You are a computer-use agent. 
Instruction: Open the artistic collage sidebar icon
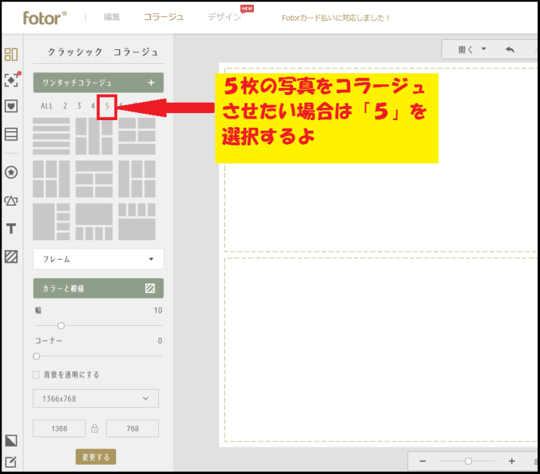pyautogui.click(x=11, y=80)
